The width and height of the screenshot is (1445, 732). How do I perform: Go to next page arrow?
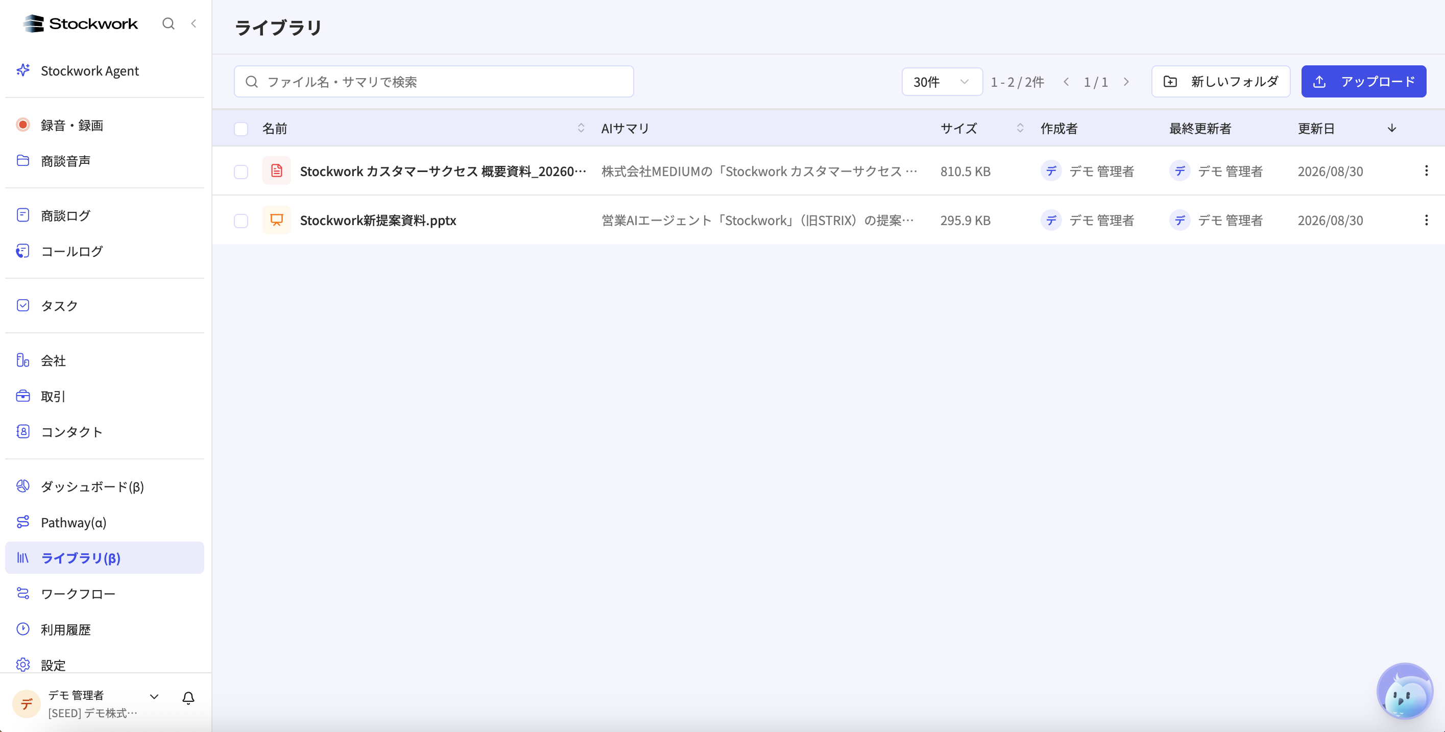pyautogui.click(x=1126, y=82)
